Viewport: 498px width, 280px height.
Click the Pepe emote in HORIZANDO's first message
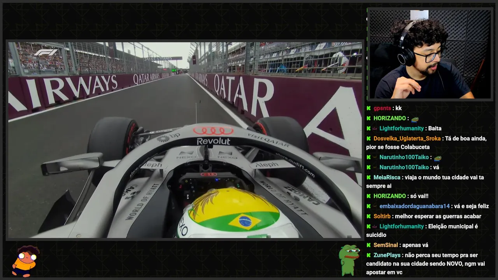[415, 119]
